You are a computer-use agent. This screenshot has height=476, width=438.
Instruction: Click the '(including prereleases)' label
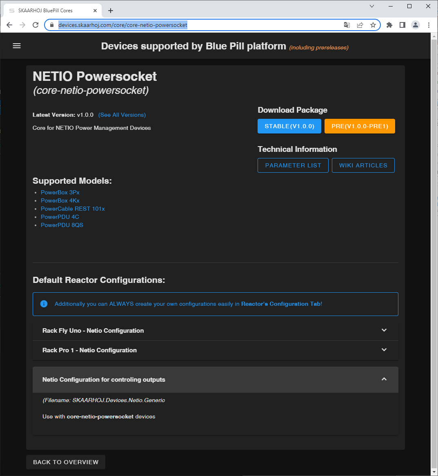coord(319,48)
